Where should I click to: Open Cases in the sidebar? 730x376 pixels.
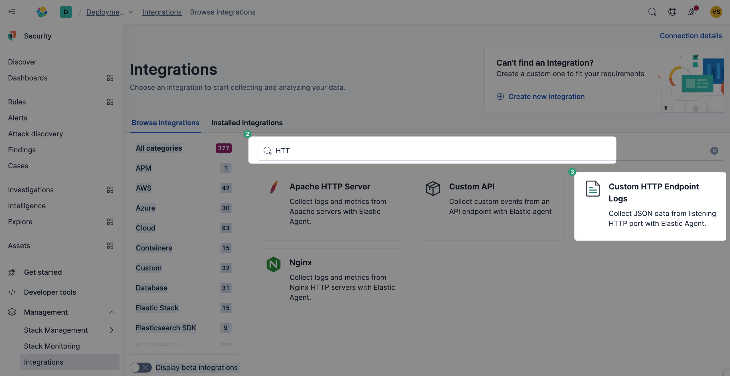click(18, 166)
